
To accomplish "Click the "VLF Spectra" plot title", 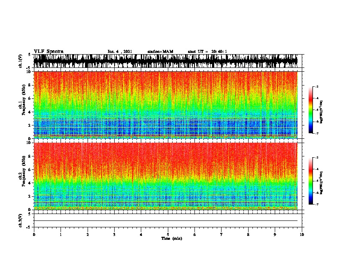I will click(49, 51).
